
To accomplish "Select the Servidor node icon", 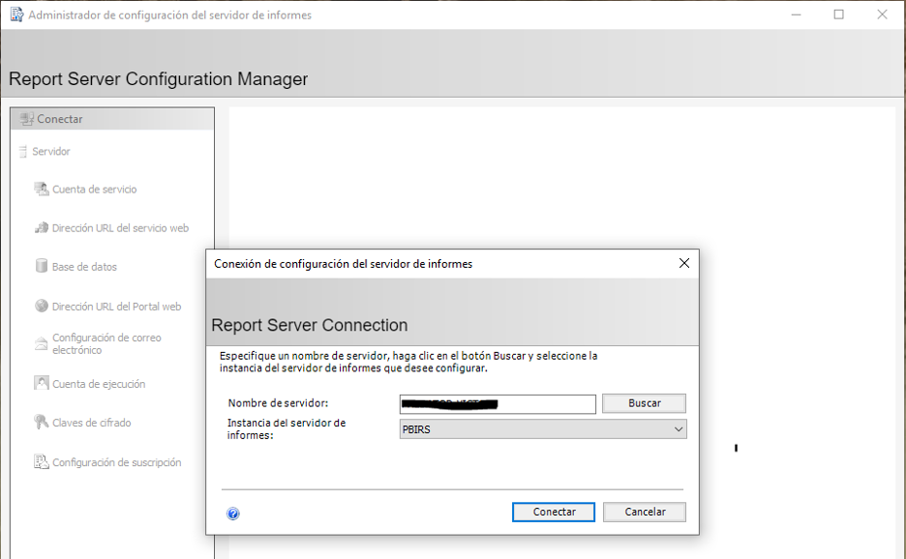I will pyautogui.click(x=22, y=152).
